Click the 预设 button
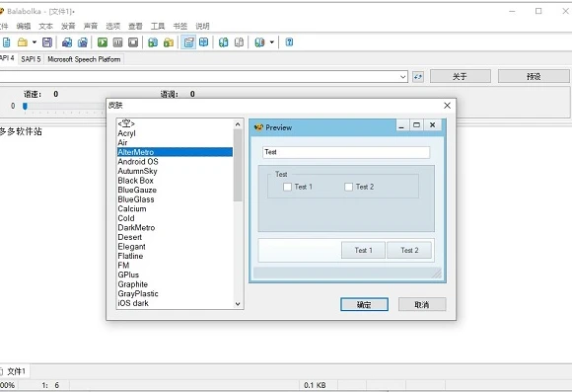Viewport: 572px width, 392px height. coord(534,76)
